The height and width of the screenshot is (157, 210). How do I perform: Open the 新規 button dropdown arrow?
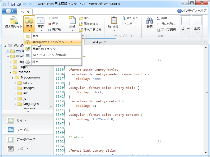click(x=73, y=31)
